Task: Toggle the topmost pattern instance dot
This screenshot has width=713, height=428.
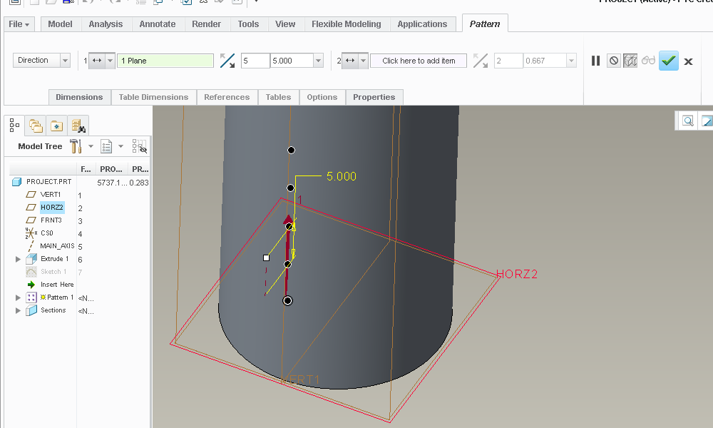Action: click(291, 150)
